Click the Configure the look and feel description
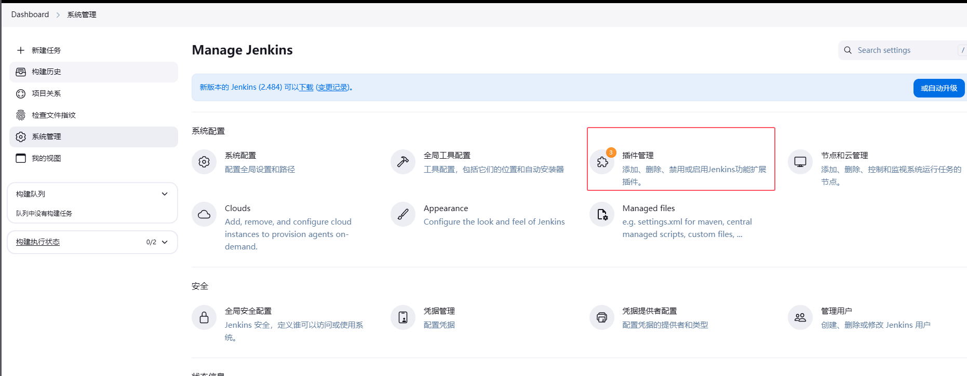The height and width of the screenshot is (376, 967). 494,222
